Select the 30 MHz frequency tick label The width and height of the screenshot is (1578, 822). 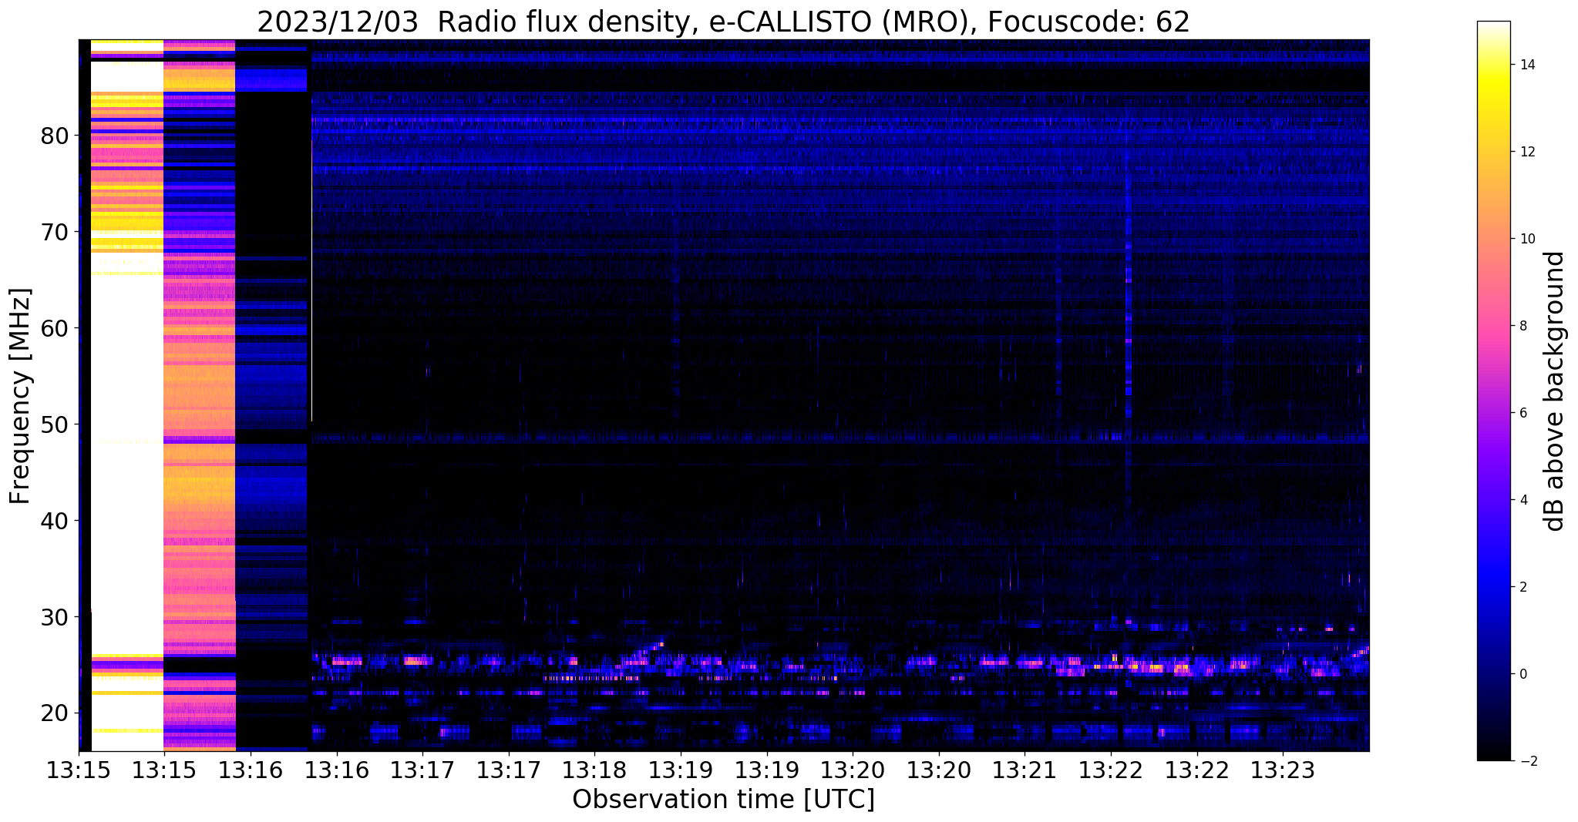[56, 617]
